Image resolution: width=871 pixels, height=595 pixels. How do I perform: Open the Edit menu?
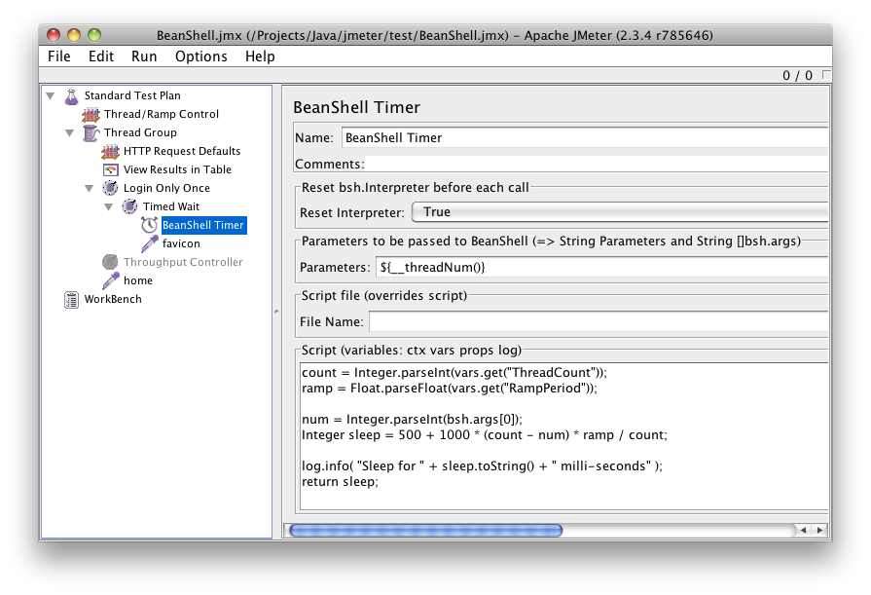tap(101, 56)
